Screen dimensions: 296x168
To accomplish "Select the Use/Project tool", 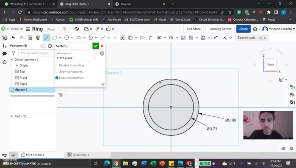I will point(130,38).
